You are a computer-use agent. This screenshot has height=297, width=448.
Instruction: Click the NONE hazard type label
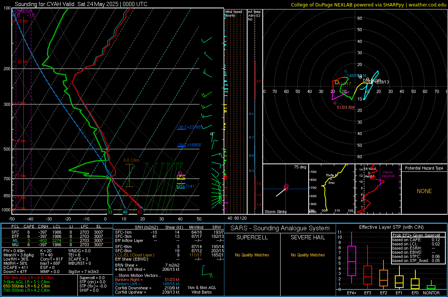pyautogui.click(x=424, y=191)
